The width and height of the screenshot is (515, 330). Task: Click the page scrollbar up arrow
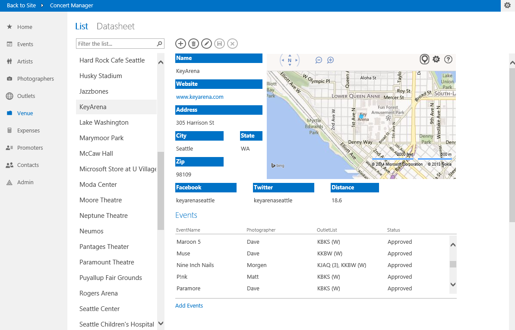coord(512,63)
